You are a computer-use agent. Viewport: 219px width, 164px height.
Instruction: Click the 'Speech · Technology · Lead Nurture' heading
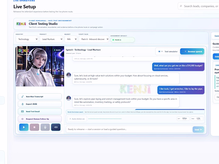(83, 50)
